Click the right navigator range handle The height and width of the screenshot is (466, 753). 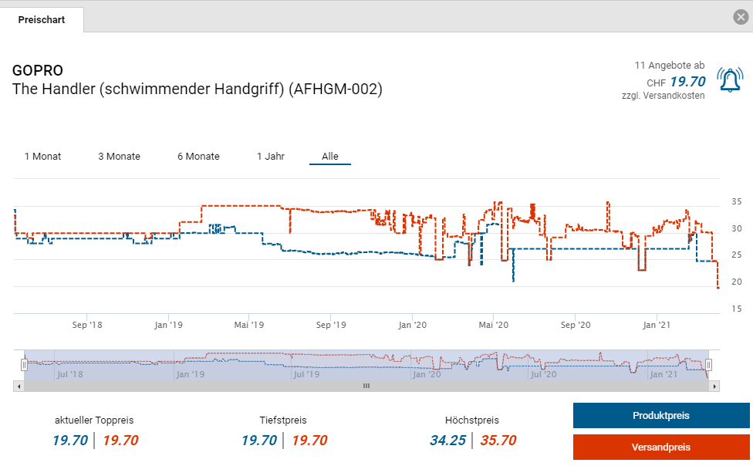(708, 365)
